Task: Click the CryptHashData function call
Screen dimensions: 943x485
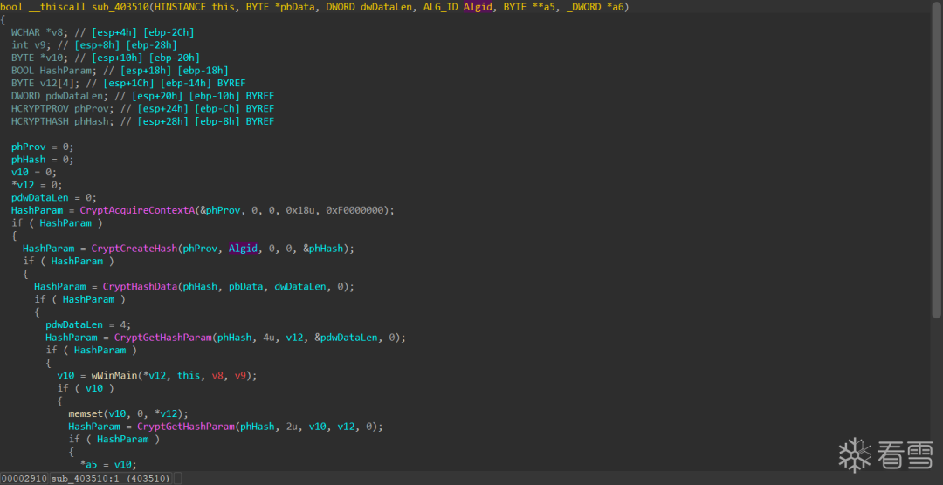Action: click(x=140, y=287)
